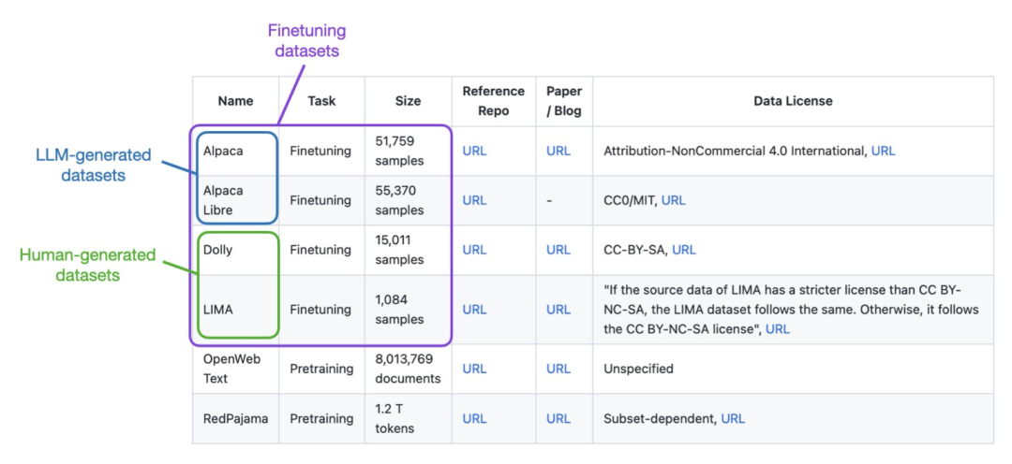The image size is (1012, 464).
Task: Click the 'Reference Repo' column header
Action: [494, 101]
